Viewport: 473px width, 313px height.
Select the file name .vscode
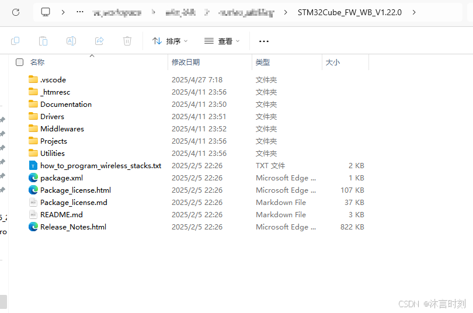click(53, 79)
